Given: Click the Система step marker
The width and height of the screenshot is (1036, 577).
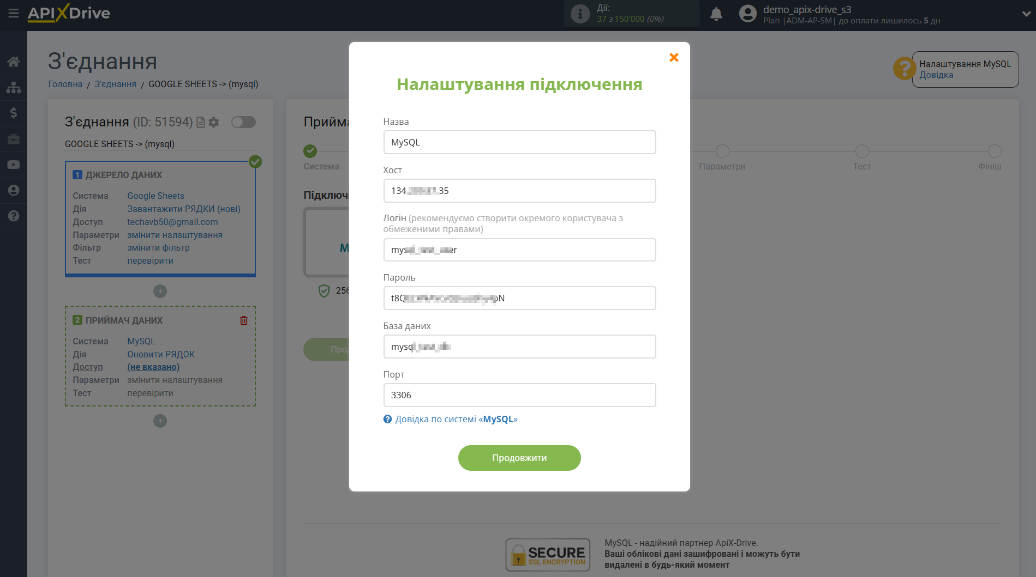Looking at the screenshot, I should coord(310,151).
